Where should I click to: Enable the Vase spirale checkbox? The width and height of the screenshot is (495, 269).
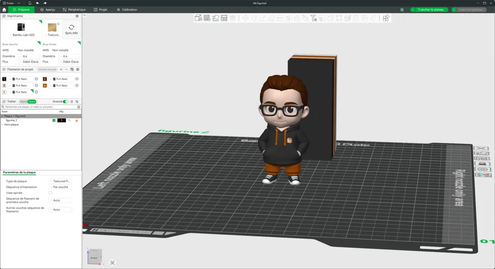click(x=50, y=193)
